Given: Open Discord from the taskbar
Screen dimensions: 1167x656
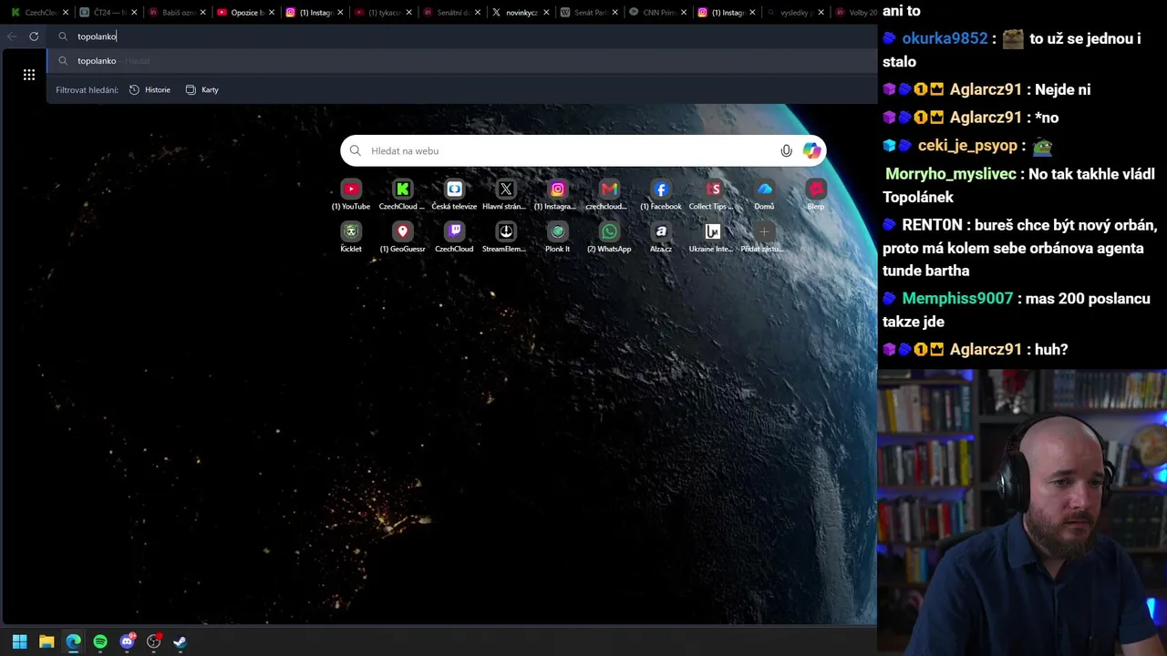Looking at the screenshot, I should pos(127,641).
